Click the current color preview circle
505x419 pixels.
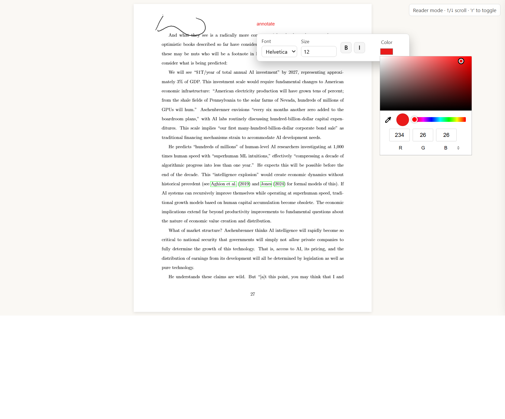402,120
